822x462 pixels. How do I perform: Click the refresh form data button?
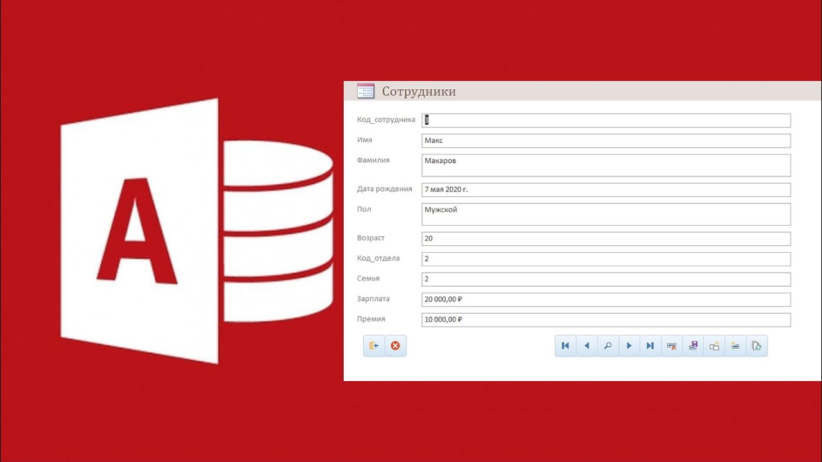[x=756, y=346]
